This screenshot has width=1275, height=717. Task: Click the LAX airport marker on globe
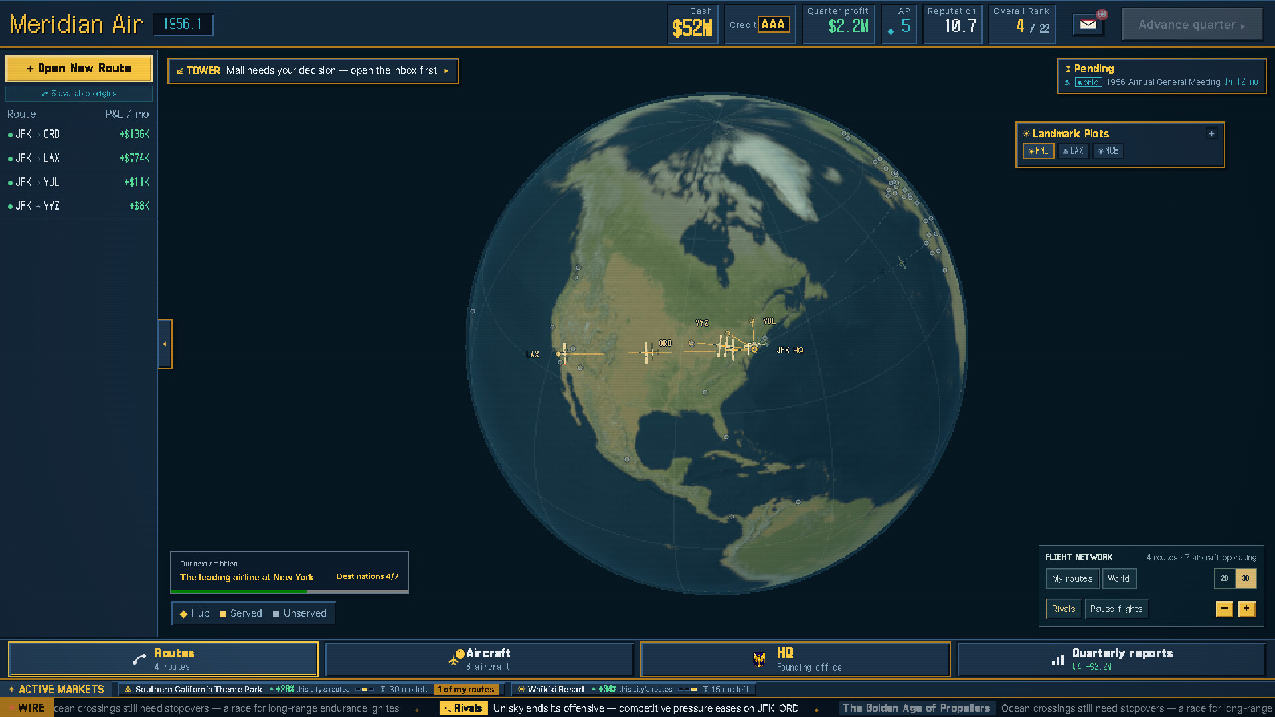pos(559,354)
